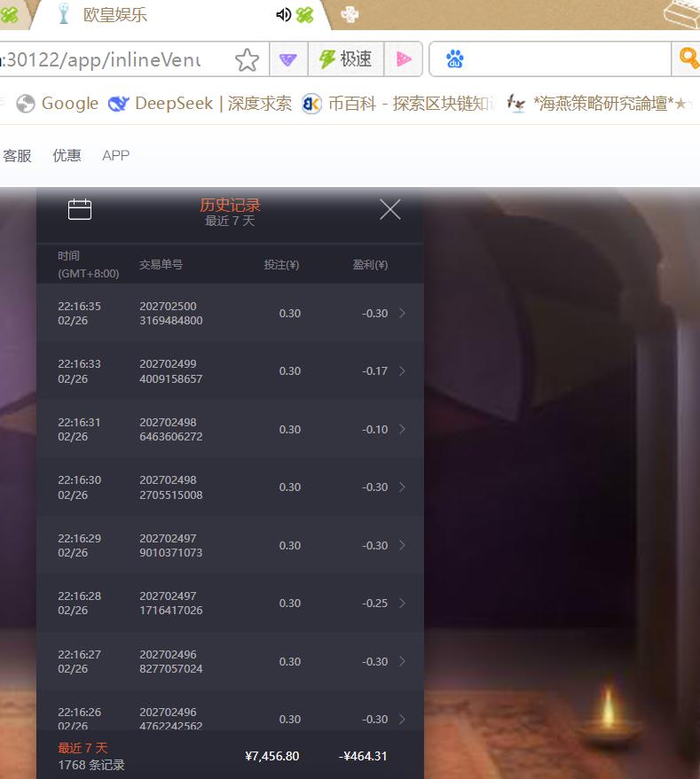Close the 历史记录 history panel
Screen dimensions: 700x779
point(390,209)
